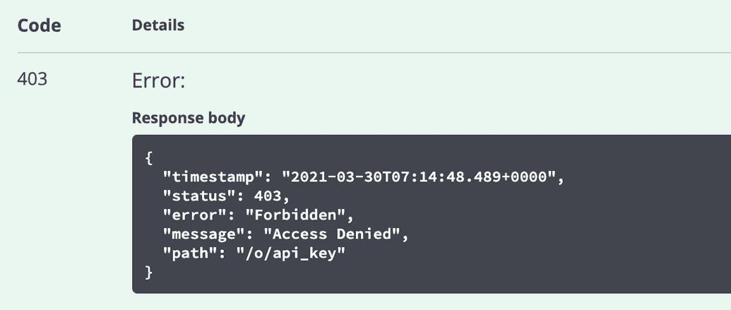Click the Code column header
This screenshot has width=731, height=310.
39,25
